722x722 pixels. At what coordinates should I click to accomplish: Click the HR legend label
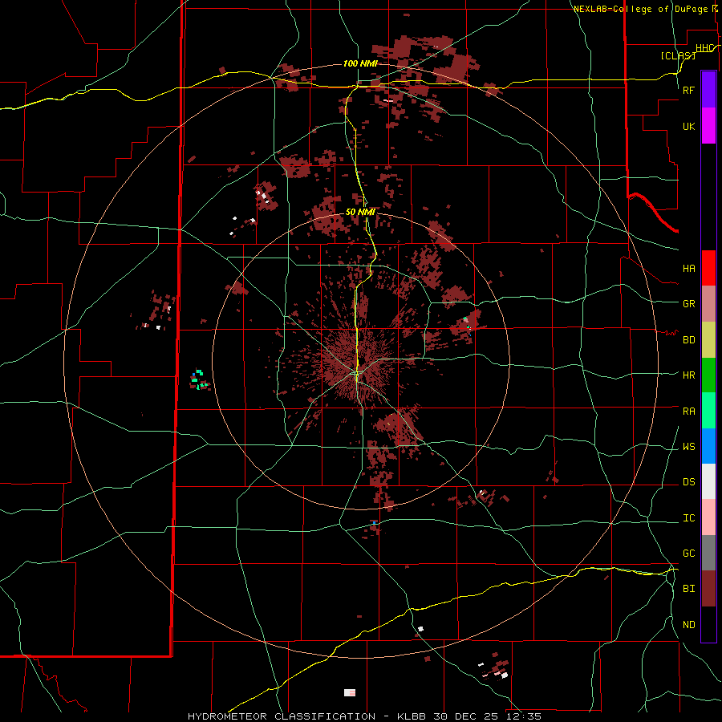(x=689, y=375)
